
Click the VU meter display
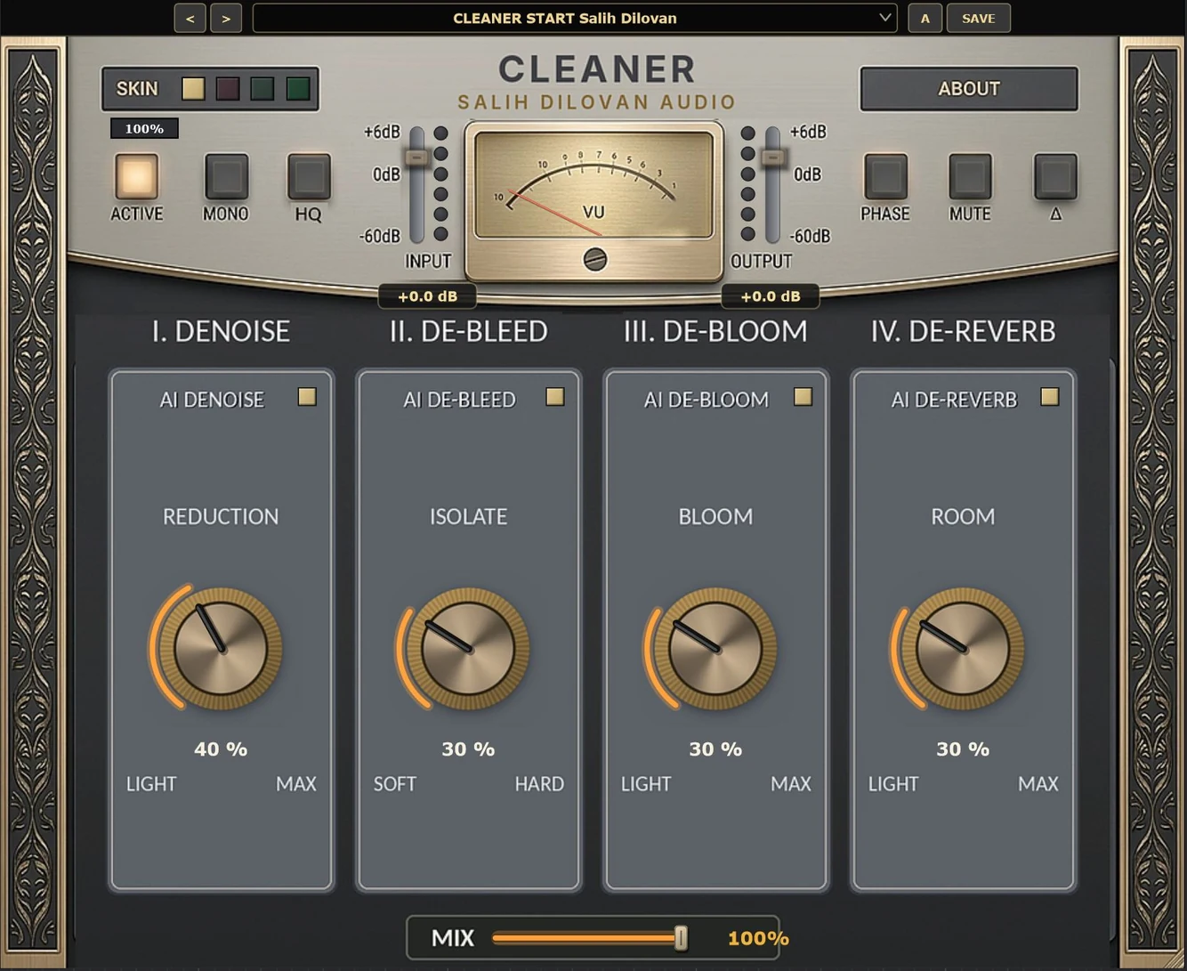click(594, 185)
